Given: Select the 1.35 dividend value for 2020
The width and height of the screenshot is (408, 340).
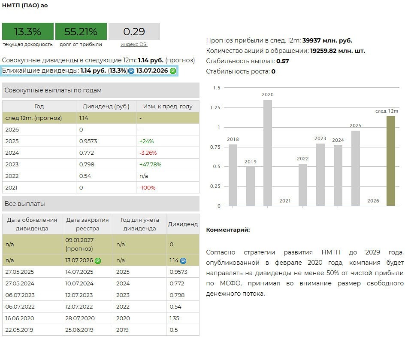Looking at the screenshot, I should click(174, 319).
